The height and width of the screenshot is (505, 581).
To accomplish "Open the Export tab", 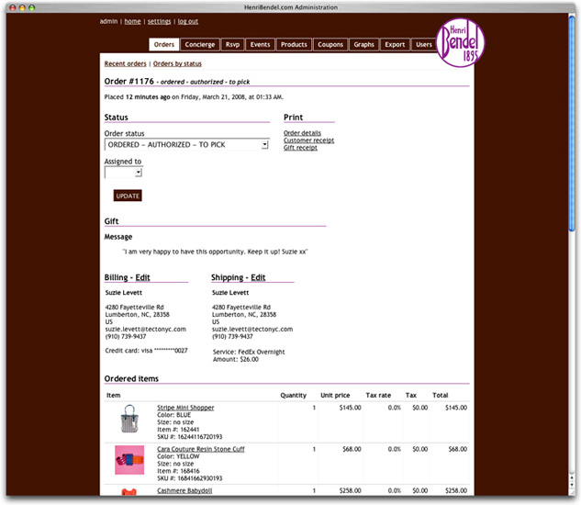I will pos(395,45).
